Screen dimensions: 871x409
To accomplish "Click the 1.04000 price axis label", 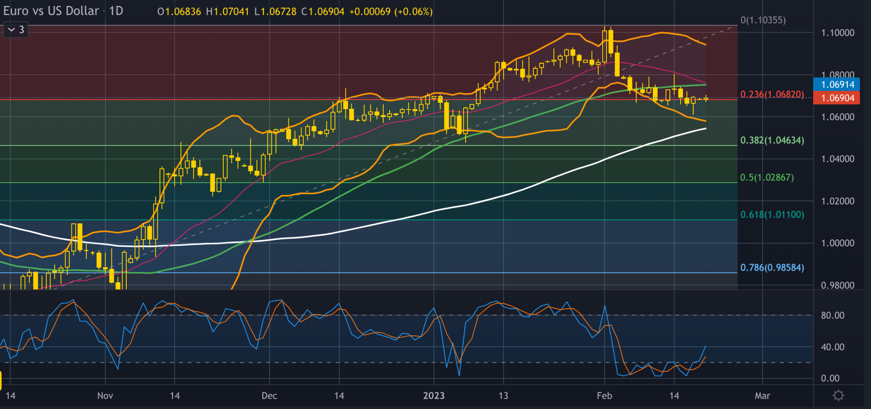I will pyautogui.click(x=837, y=159).
